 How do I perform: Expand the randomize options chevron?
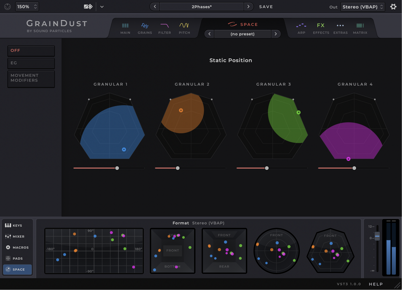(102, 7)
